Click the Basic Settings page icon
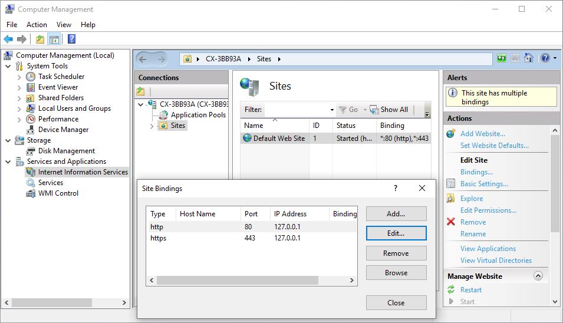 (450, 183)
